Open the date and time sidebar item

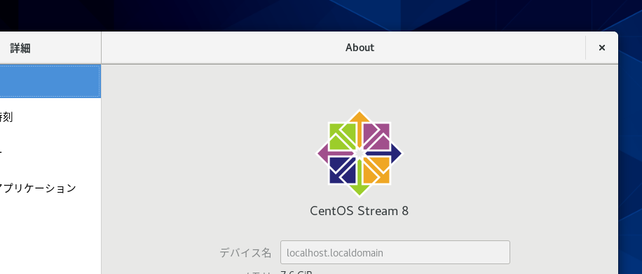50,117
